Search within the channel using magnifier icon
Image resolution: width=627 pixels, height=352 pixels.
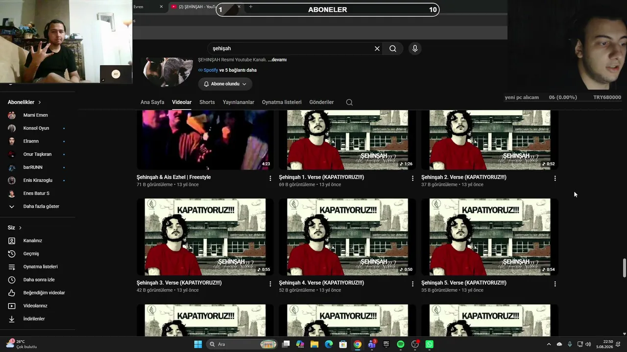349,102
